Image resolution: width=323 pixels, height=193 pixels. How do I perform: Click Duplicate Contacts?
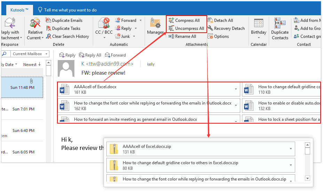coord(280,29)
